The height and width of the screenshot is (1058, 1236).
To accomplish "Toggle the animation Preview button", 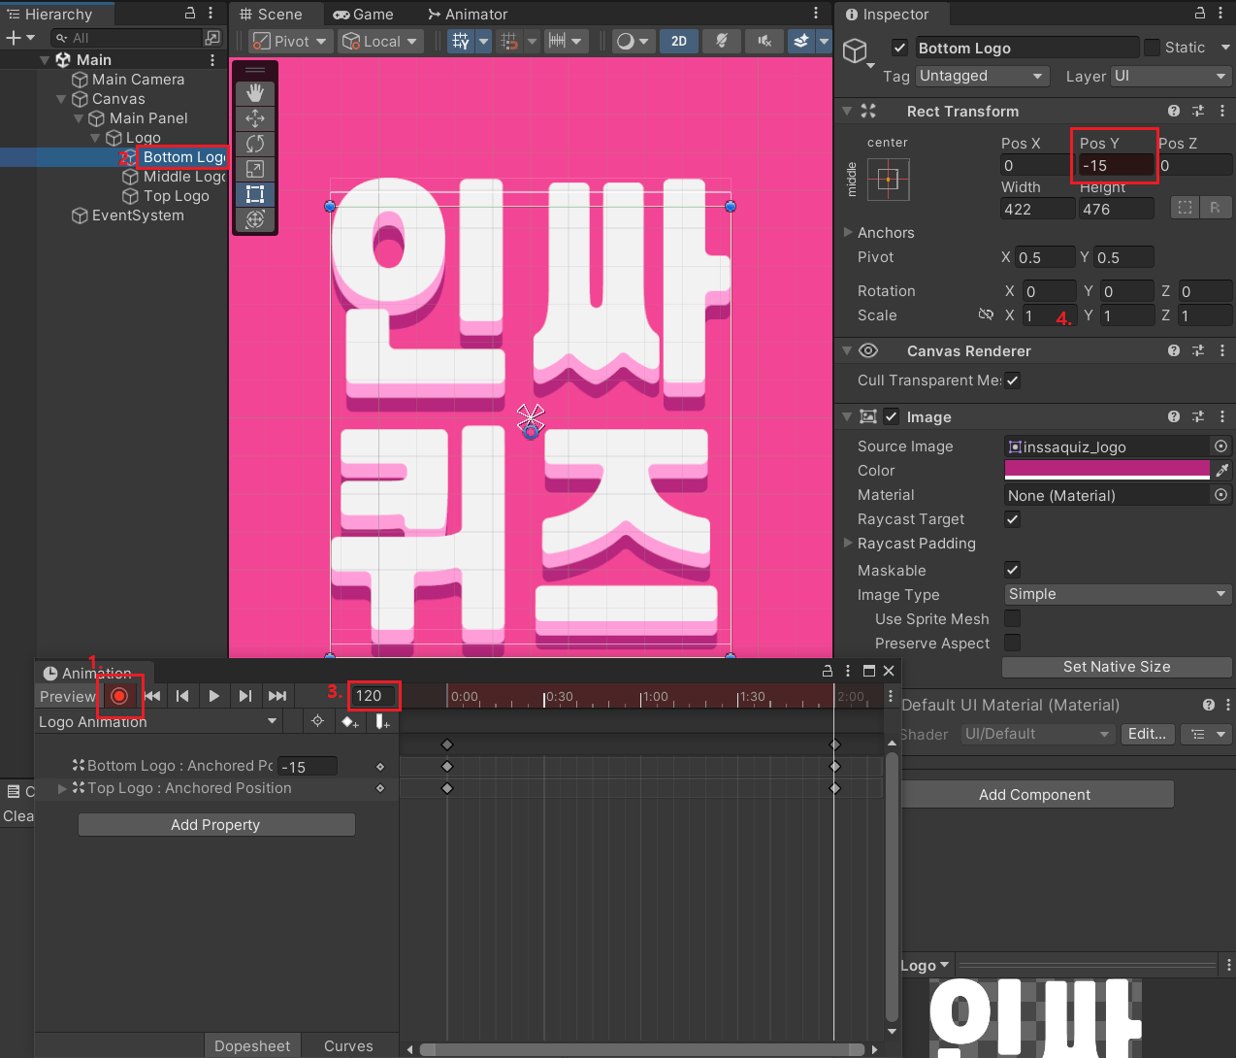I will click(67, 696).
